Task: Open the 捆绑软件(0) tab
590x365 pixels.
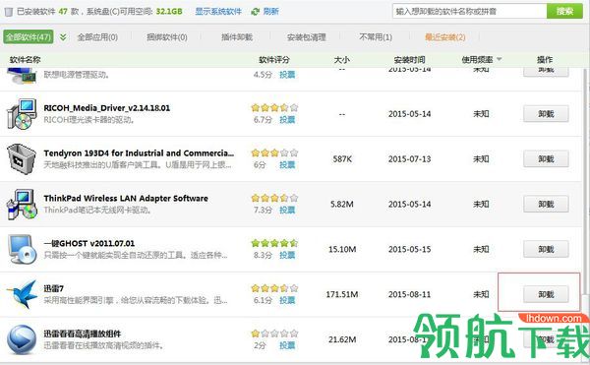Action: click(167, 37)
